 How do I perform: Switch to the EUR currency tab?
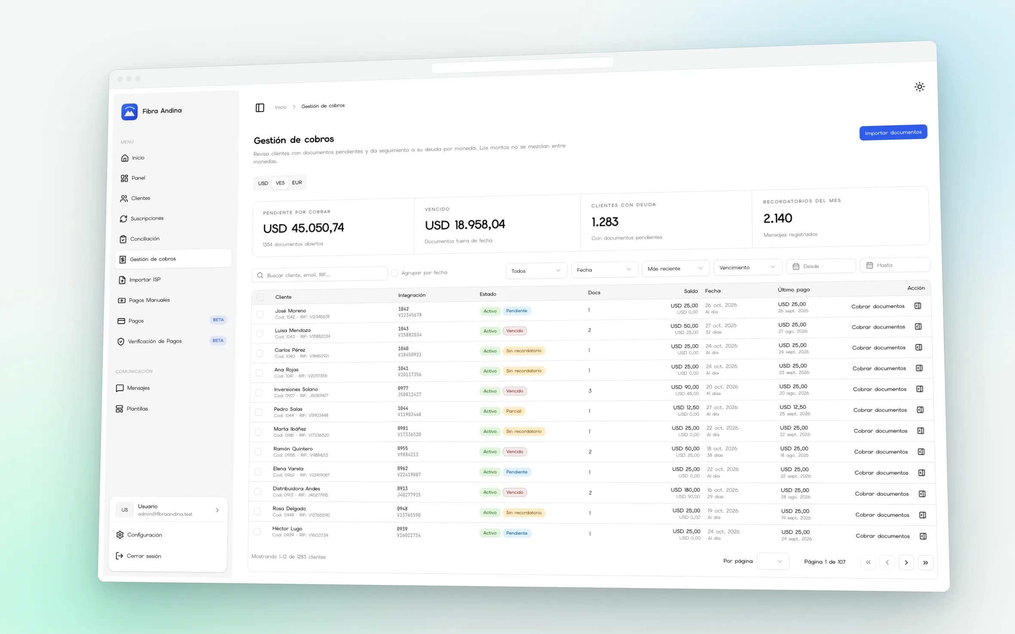297,182
